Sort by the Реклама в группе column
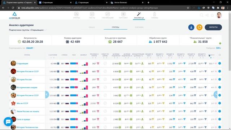This screenshot has height=130, width=231. 94,55
